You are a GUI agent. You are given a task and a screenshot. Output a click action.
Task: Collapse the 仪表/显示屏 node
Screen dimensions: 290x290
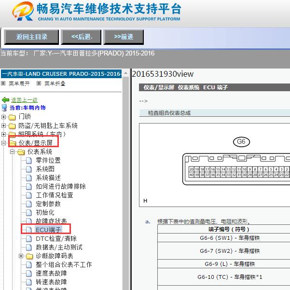tap(3, 143)
